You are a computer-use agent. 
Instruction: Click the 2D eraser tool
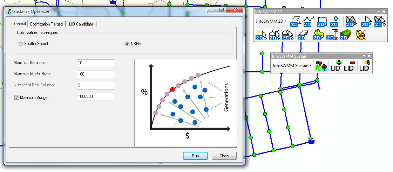(x=302, y=35)
